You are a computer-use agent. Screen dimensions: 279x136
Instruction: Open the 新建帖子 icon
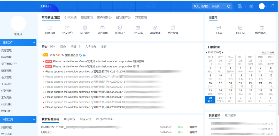(x=120, y=28)
